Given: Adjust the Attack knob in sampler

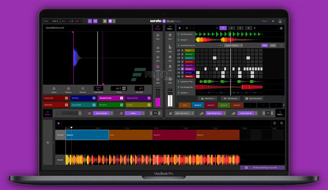Looking at the screenshot, I should point(54,89).
